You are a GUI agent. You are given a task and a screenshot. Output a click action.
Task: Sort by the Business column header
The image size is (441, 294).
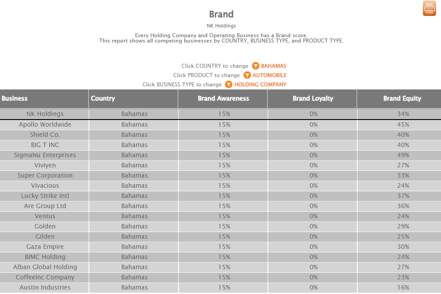(x=15, y=99)
